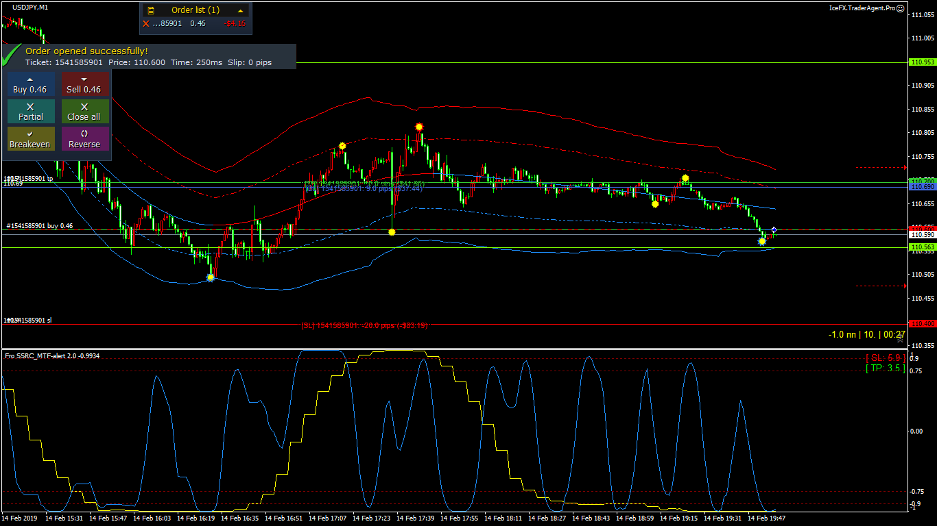The height and width of the screenshot is (526, 937).
Task: Click the 14 Feb 19:47 time axis label
Action: tap(767, 518)
